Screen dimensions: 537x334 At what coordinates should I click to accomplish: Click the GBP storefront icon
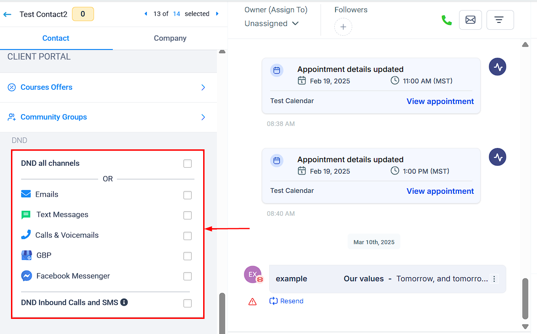pyautogui.click(x=27, y=255)
